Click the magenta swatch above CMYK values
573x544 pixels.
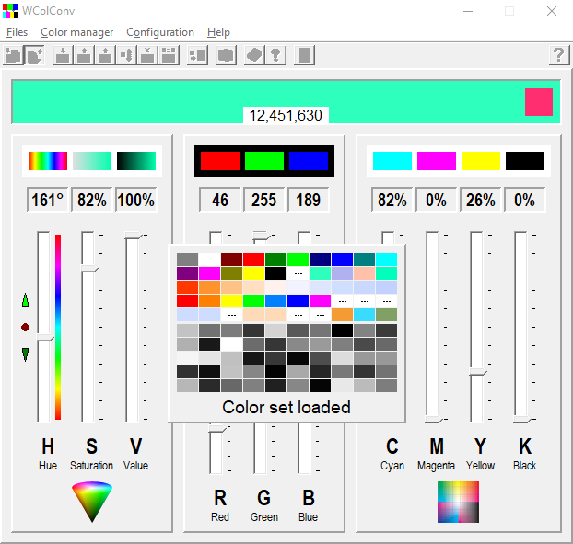[437, 161]
